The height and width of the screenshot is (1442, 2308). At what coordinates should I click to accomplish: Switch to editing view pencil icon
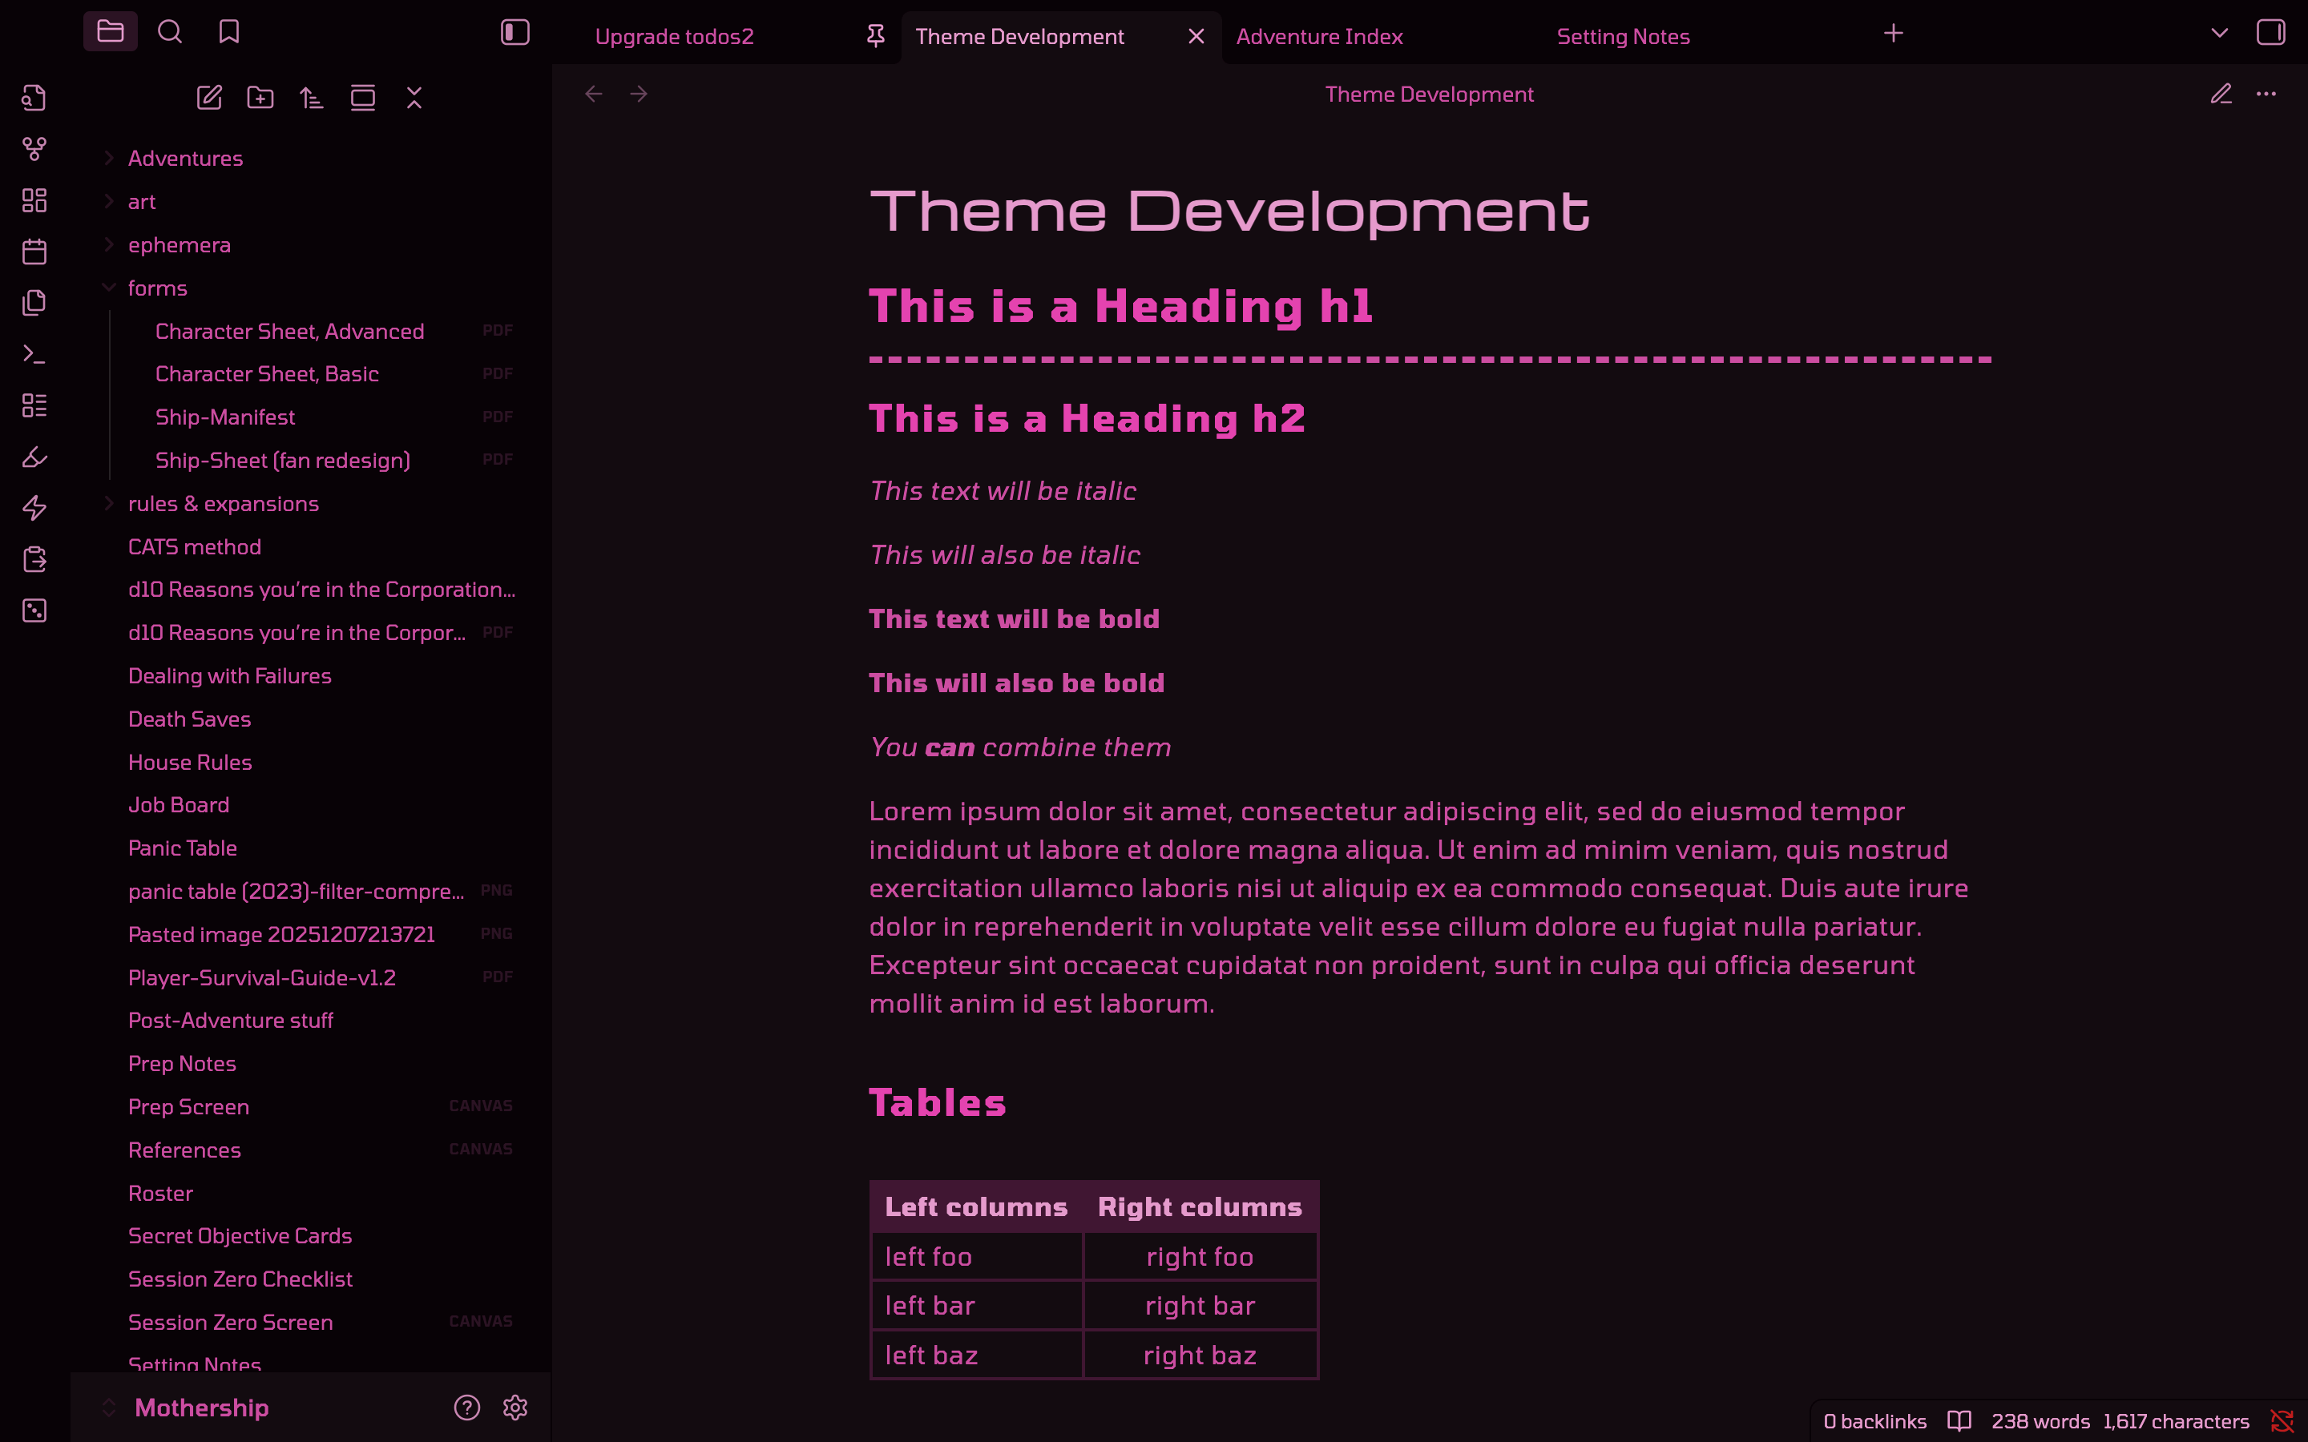point(2221,94)
